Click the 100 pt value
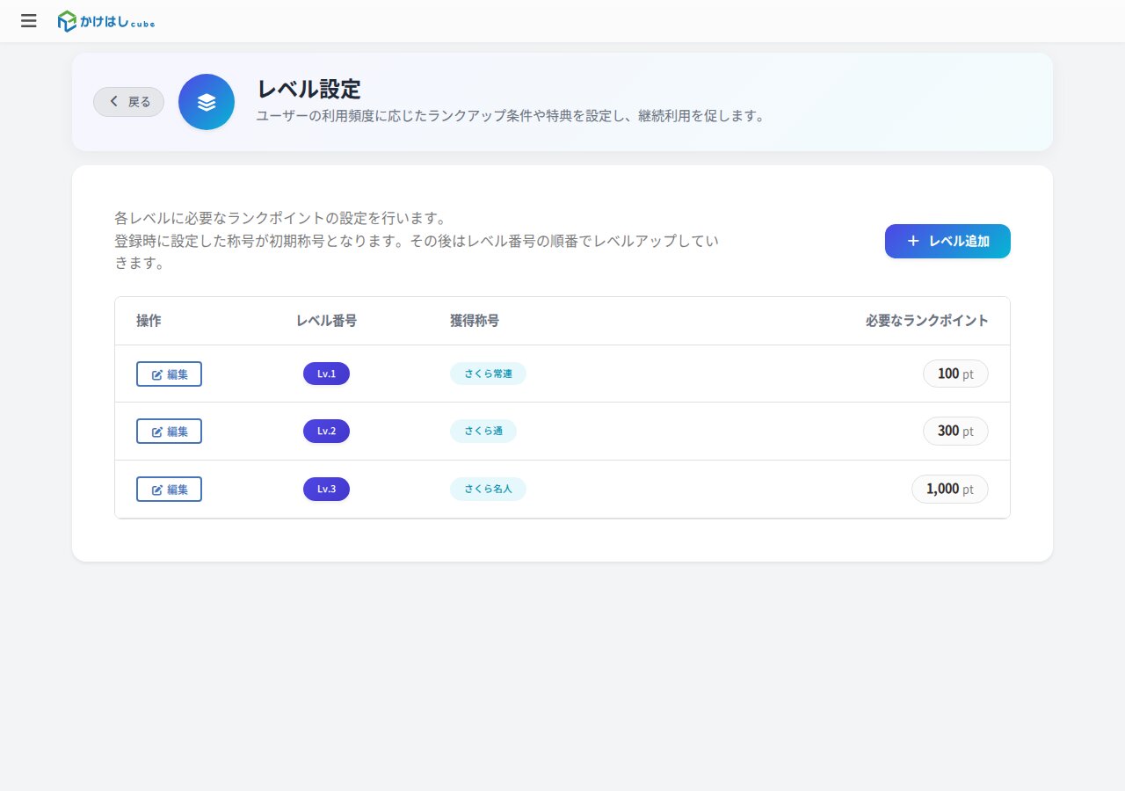 coord(955,374)
